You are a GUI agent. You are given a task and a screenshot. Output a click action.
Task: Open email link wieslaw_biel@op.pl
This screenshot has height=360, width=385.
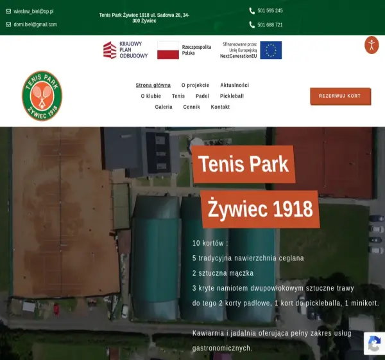pyautogui.click(x=33, y=12)
